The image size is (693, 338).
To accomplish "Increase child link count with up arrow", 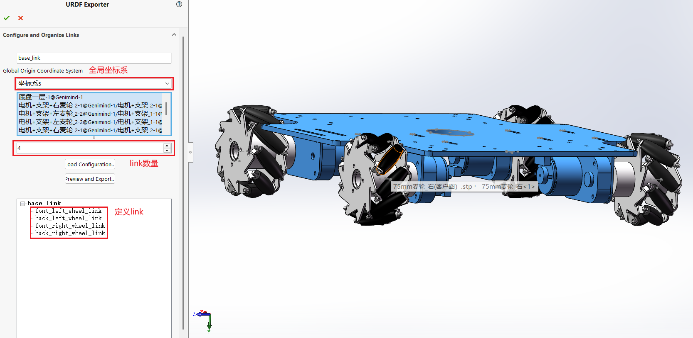I will [167, 146].
